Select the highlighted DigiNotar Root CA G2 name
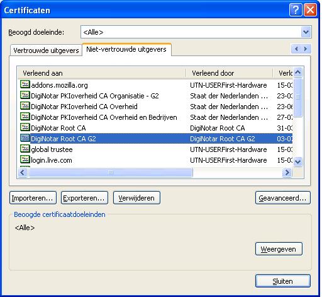The image size is (322, 297). point(64,139)
